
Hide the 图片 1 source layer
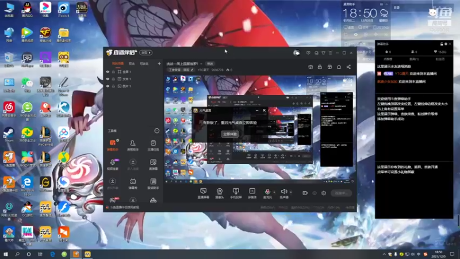[x=108, y=86]
